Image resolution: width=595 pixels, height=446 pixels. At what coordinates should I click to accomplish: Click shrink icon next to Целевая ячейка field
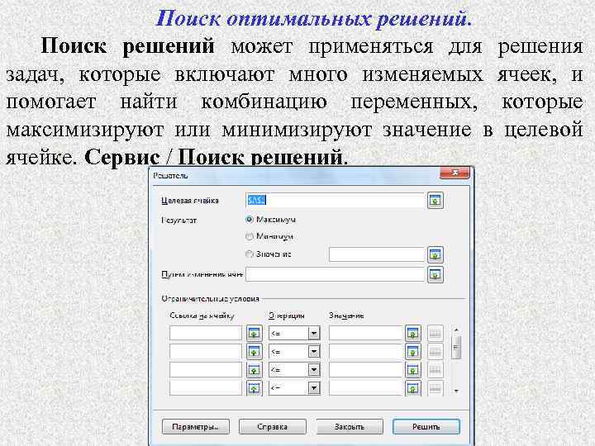click(436, 200)
